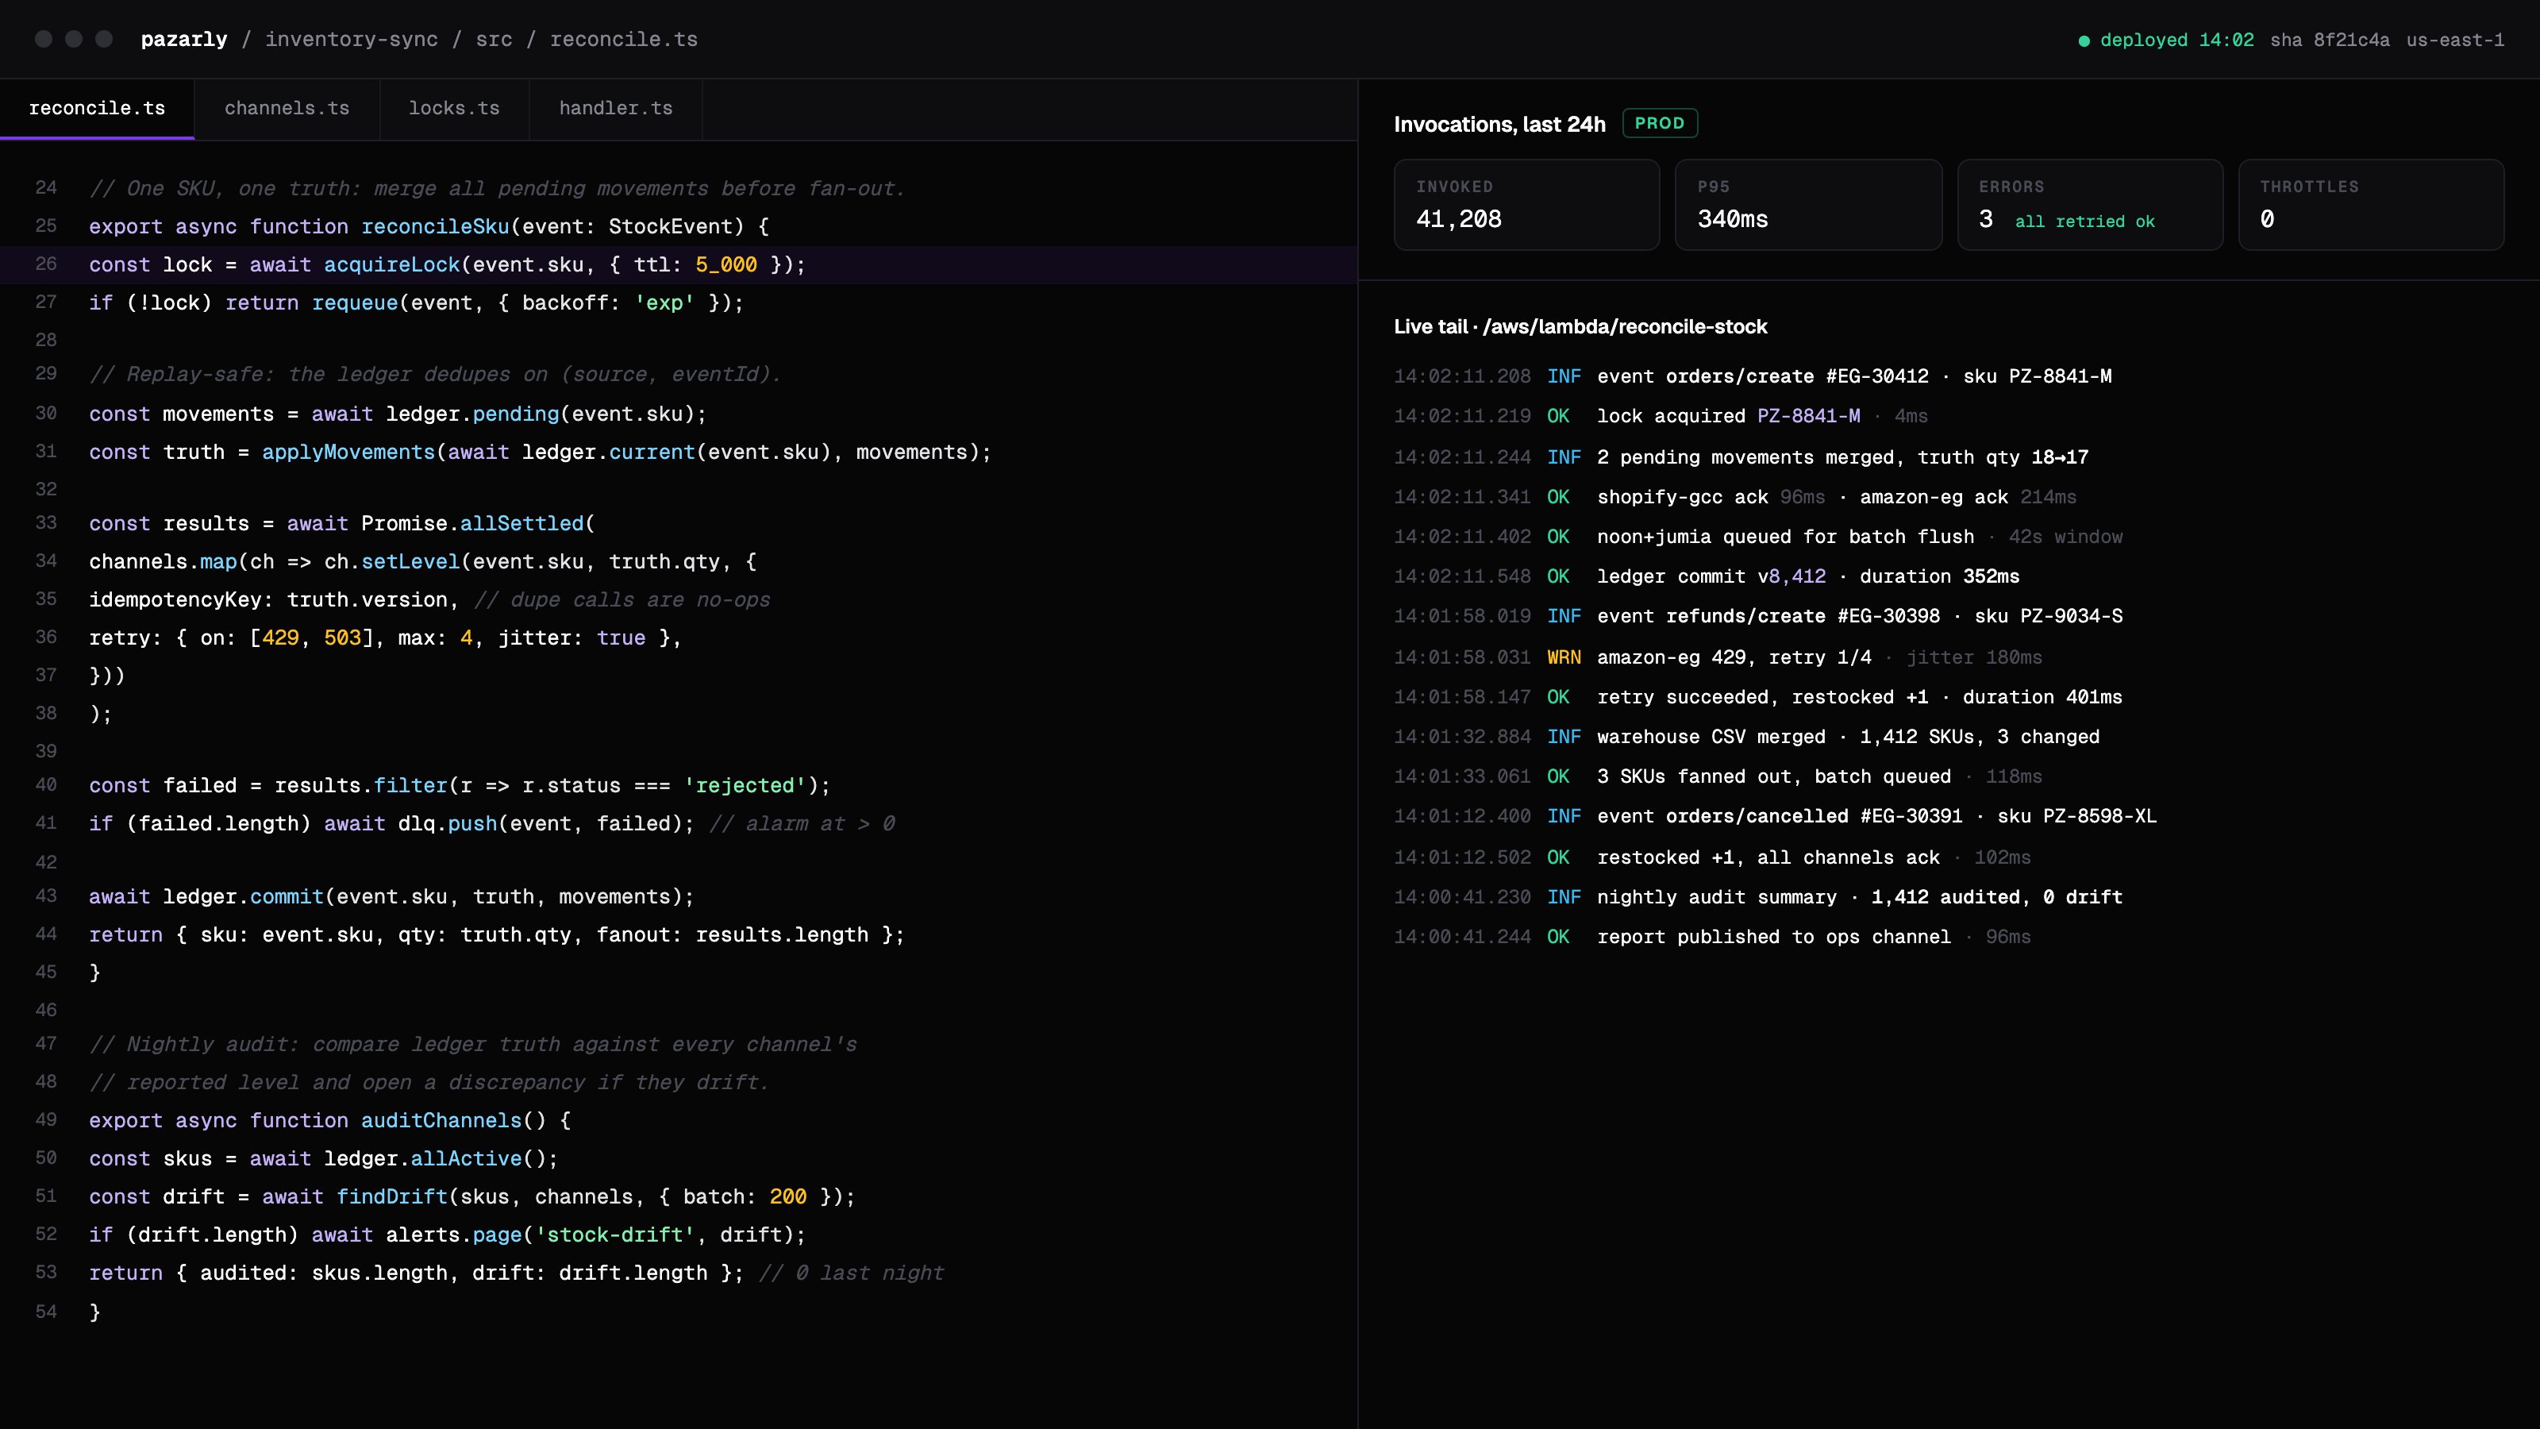Viewport: 2540px width, 1429px height.
Task: Click the reconcileSku function name
Action: [x=435, y=227]
